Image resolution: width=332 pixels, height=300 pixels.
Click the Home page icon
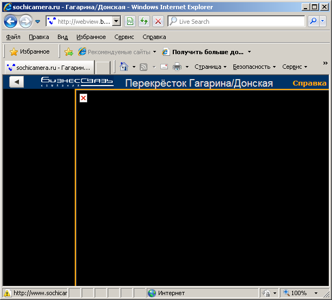[x=124, y=67]
